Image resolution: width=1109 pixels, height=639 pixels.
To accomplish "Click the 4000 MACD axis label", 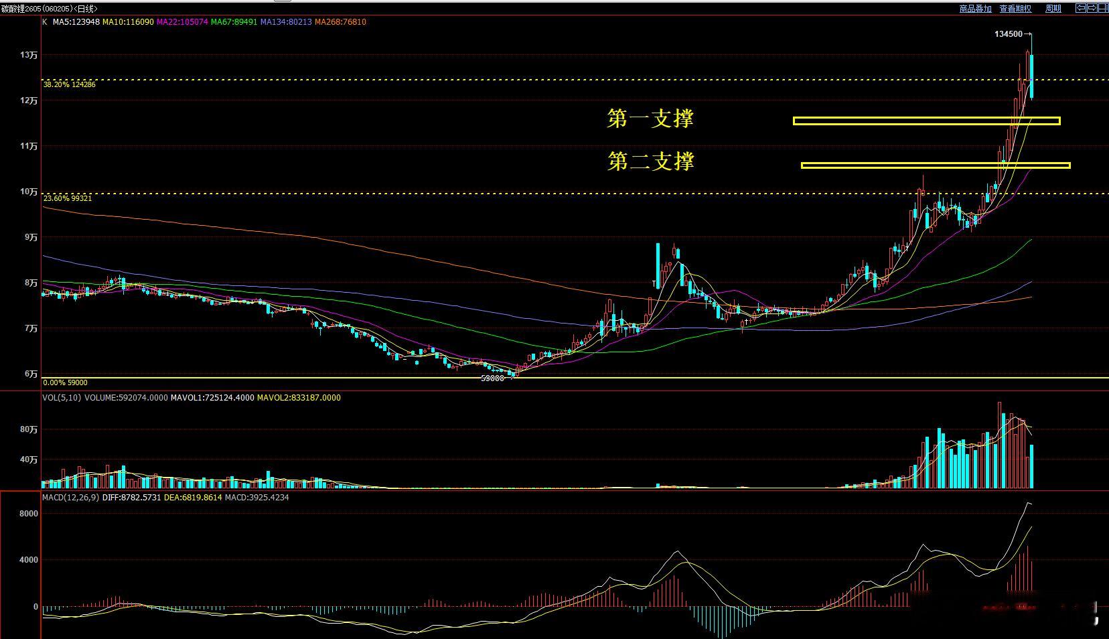I will (x=29, y=560).
